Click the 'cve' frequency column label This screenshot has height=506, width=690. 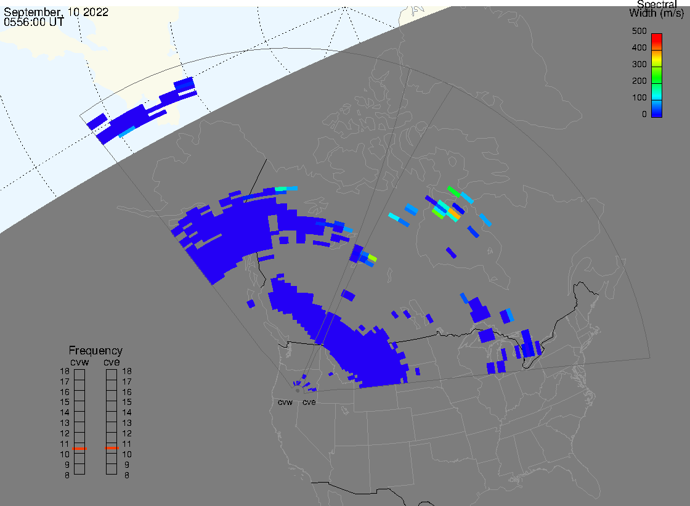112,362
